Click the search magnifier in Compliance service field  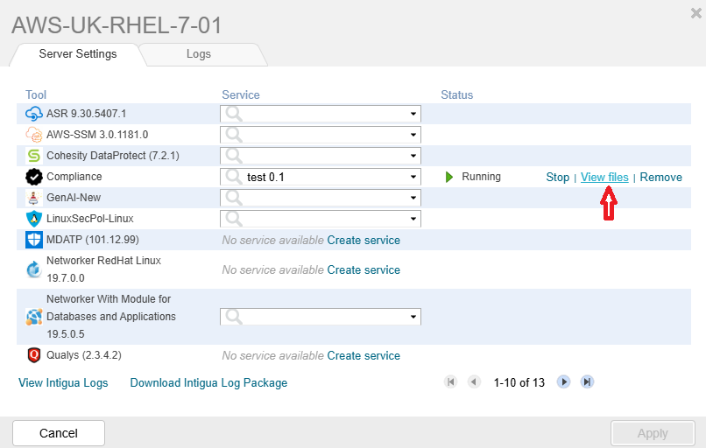[234, 177]
